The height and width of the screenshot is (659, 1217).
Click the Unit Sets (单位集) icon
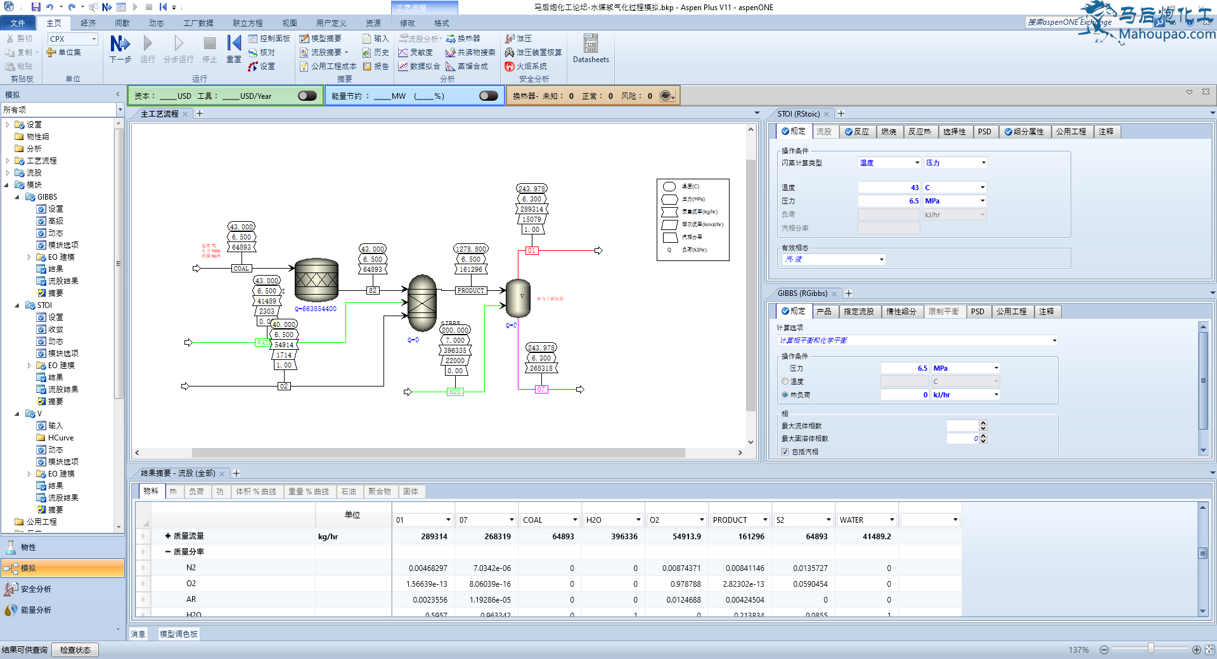click(x=64, y=53)
